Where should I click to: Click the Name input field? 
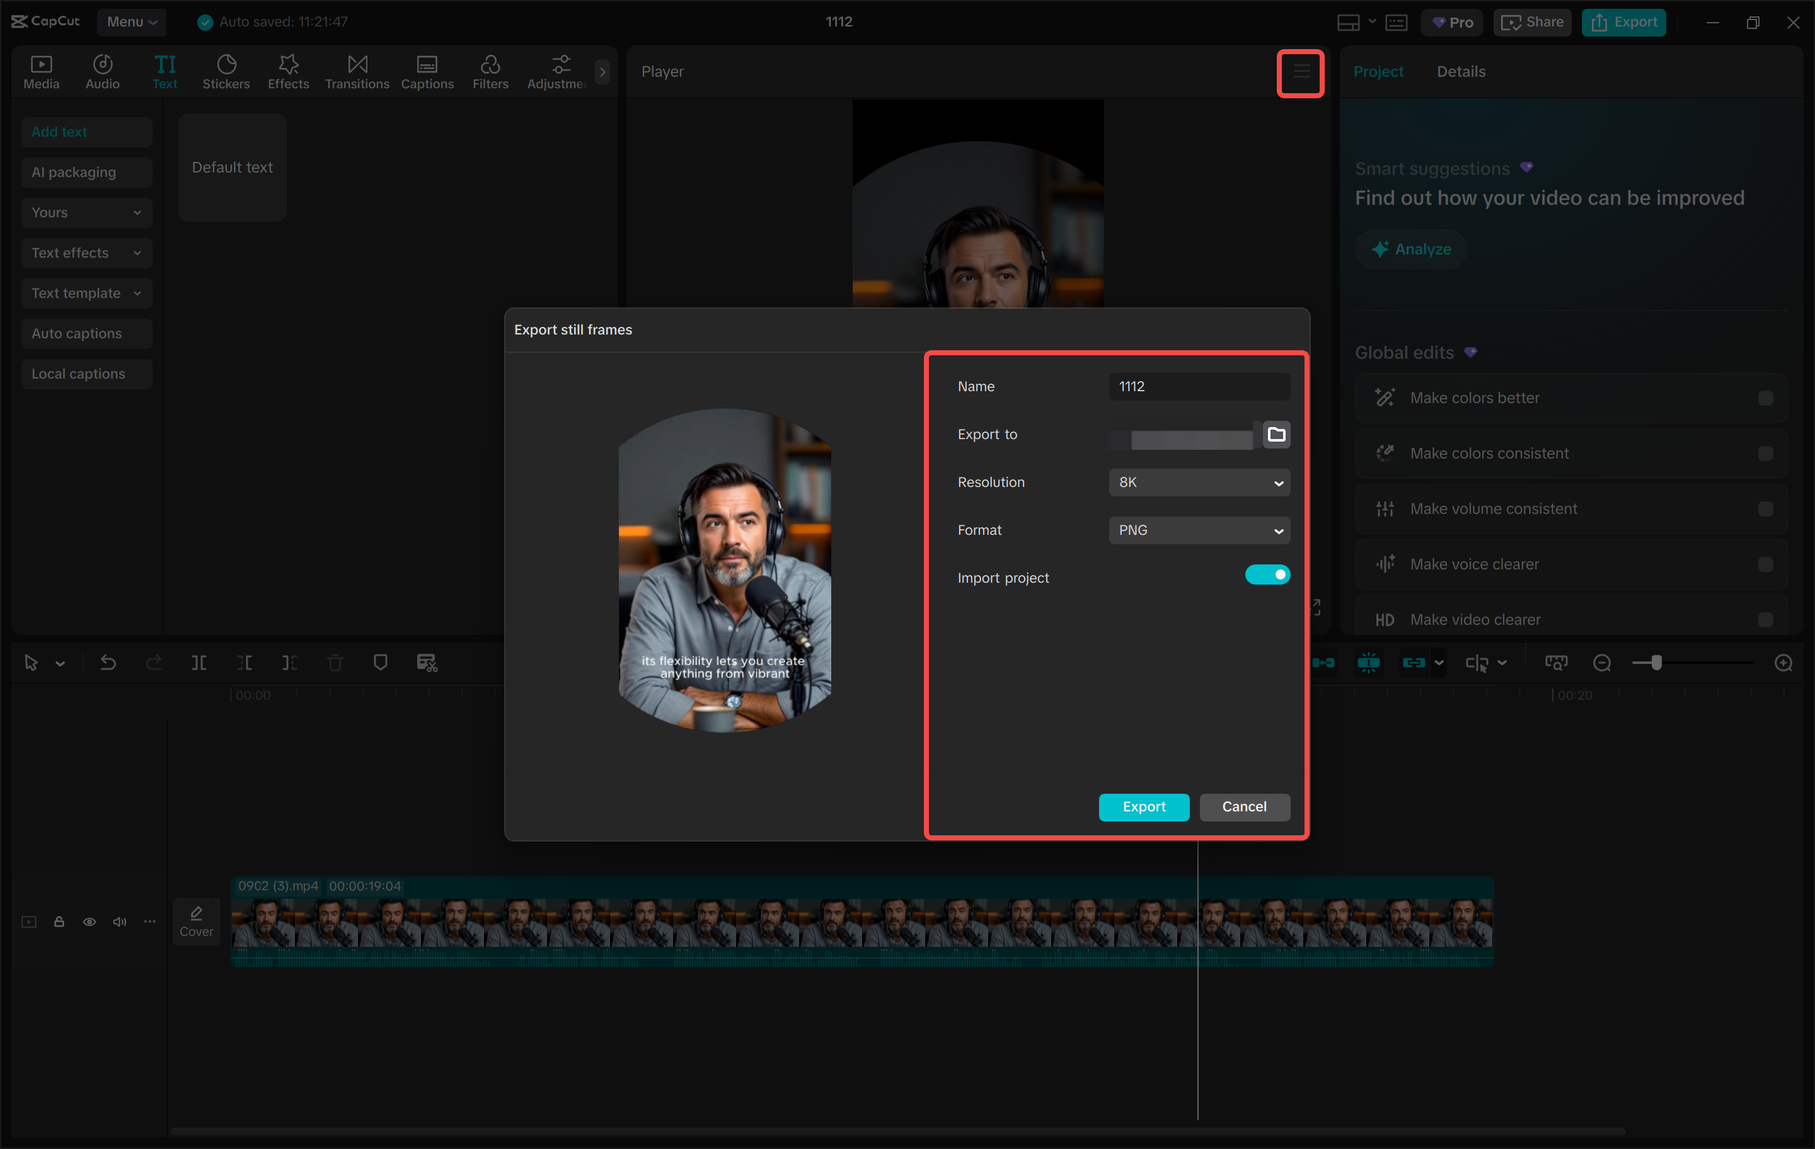[x=1199, y=387]
